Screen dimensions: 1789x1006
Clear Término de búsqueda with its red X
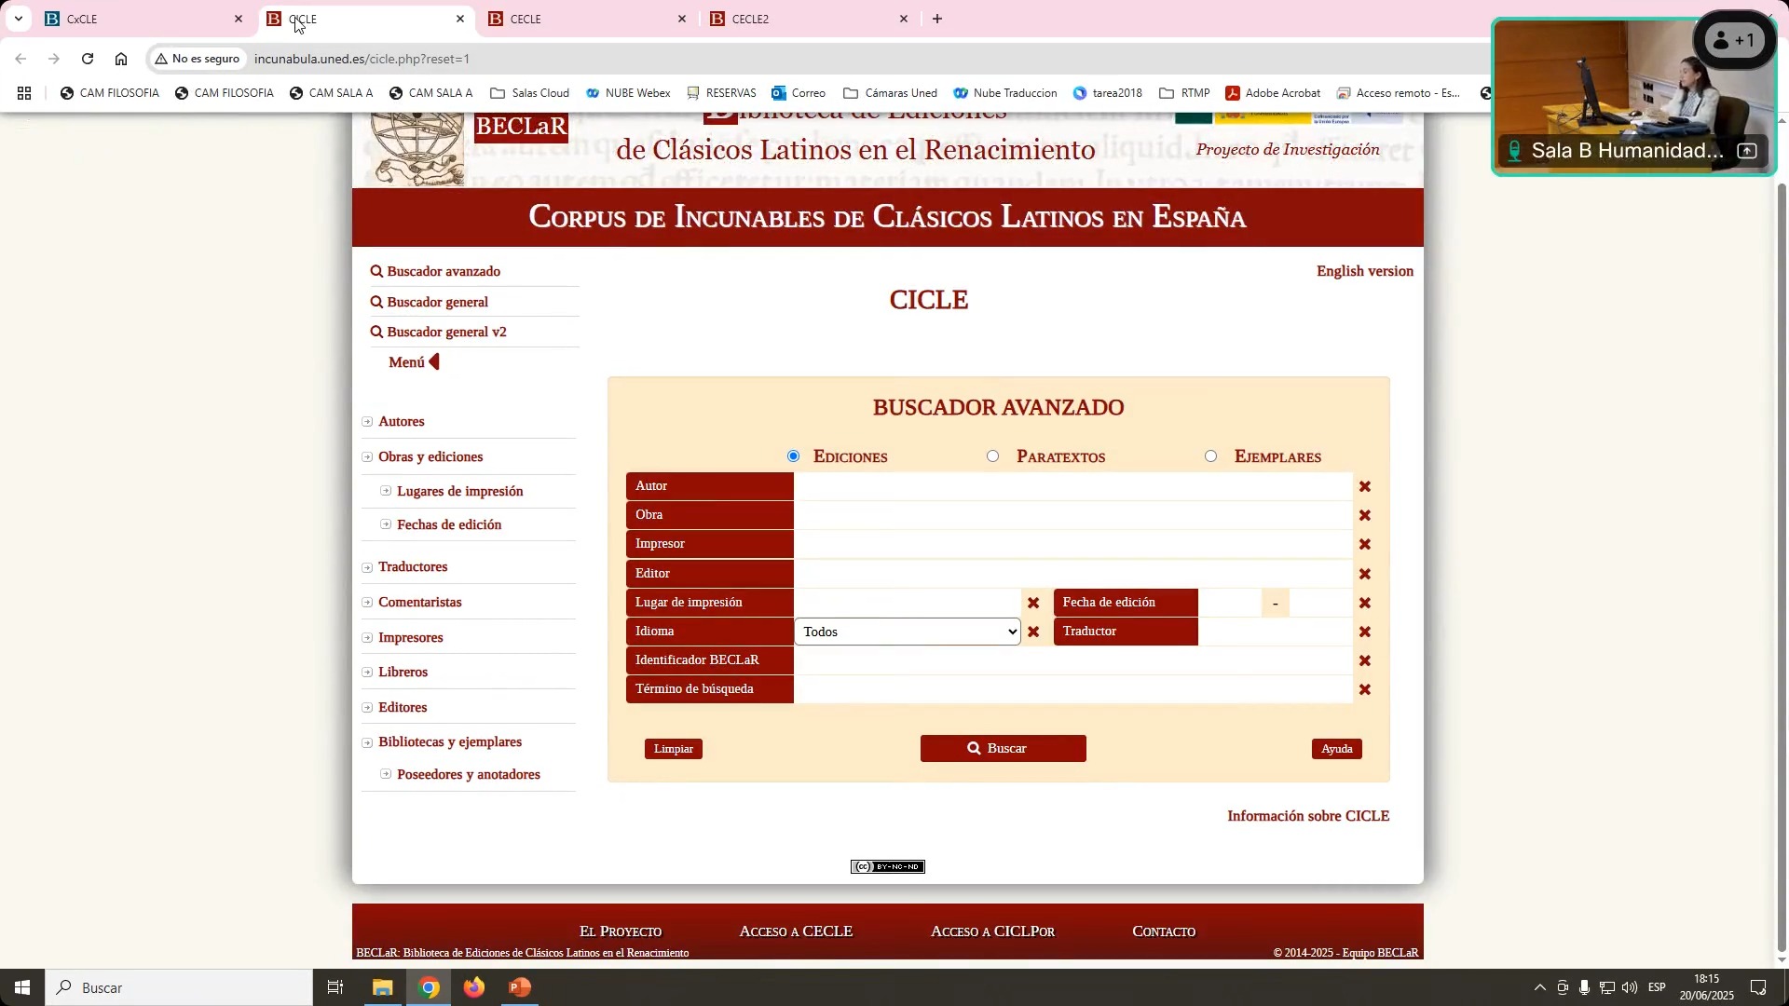[x=1365, y=690]
